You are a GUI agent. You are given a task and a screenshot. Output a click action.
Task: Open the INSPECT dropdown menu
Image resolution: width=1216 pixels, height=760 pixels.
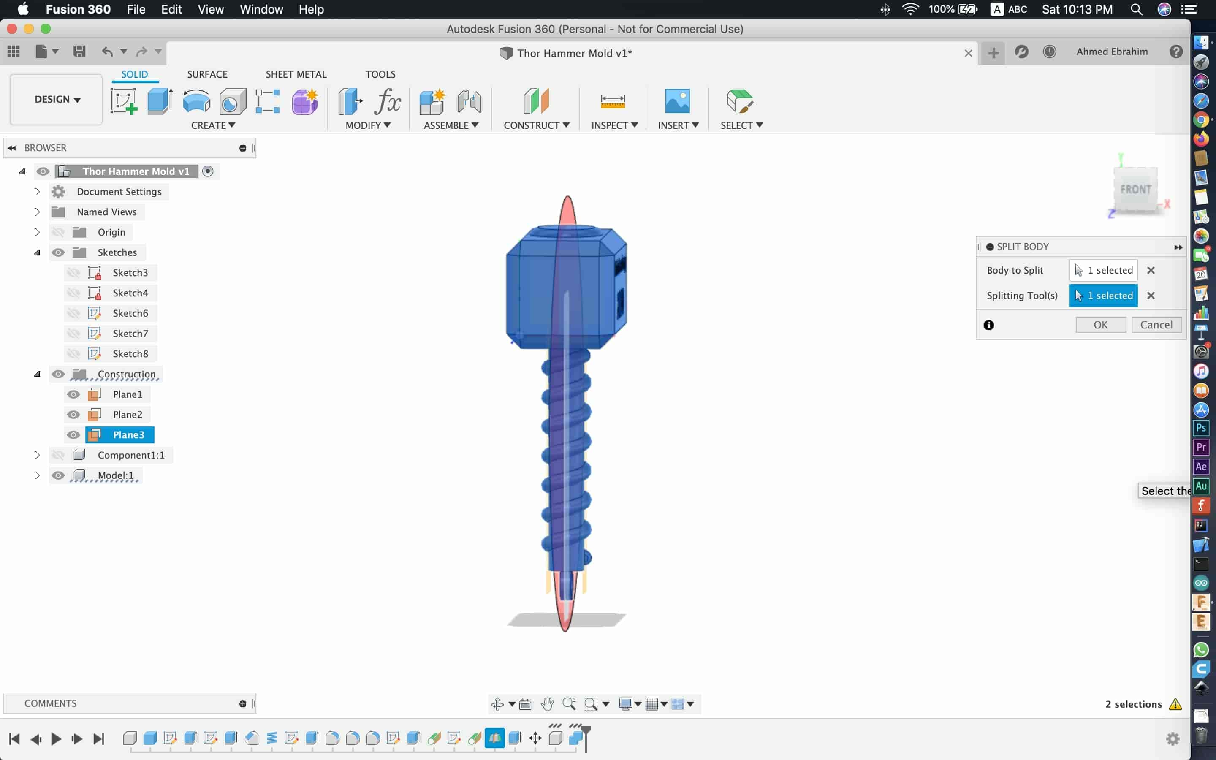[x=614, y=125]
